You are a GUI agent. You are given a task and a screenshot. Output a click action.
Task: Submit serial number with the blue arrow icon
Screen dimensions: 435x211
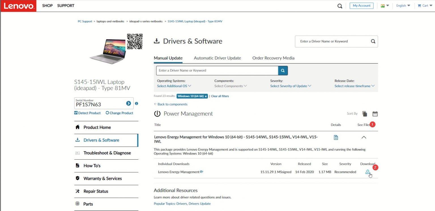pyautogui.click(x=128, y=103)
